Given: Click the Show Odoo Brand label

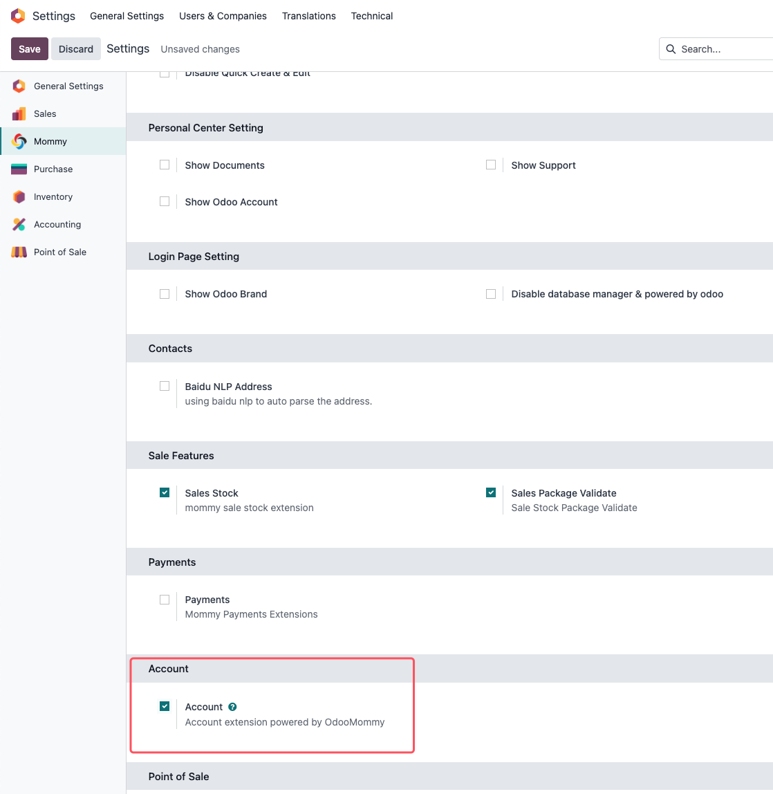Looking at the screenshot, I should coord(226,294).
